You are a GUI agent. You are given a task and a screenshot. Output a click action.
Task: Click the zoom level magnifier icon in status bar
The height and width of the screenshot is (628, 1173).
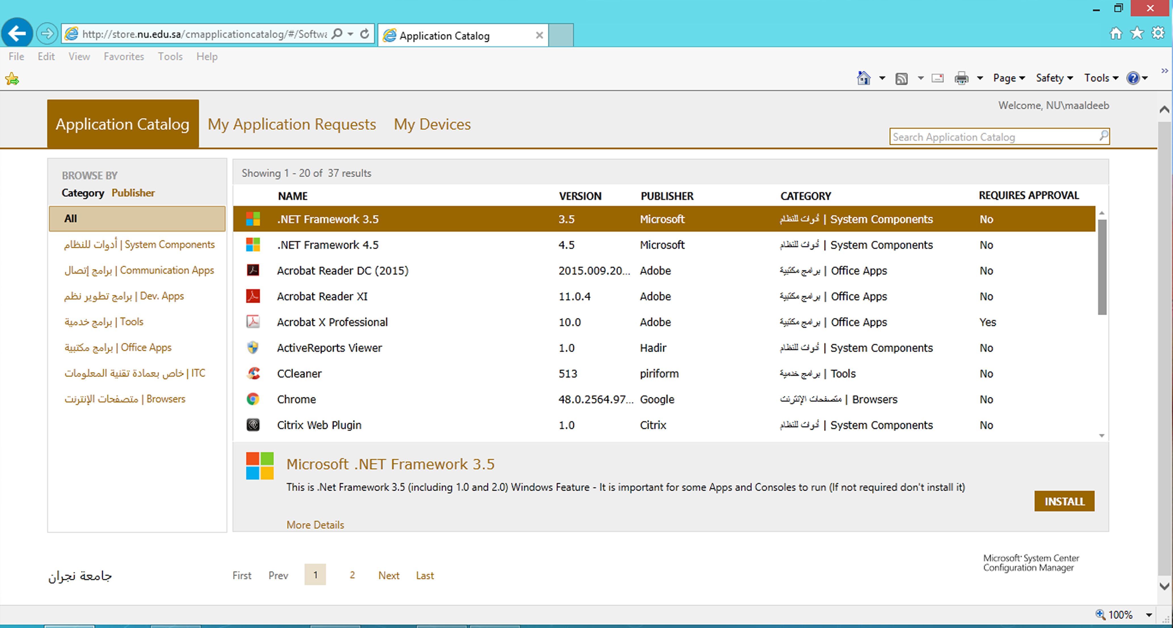click(x=1100, y=614)
